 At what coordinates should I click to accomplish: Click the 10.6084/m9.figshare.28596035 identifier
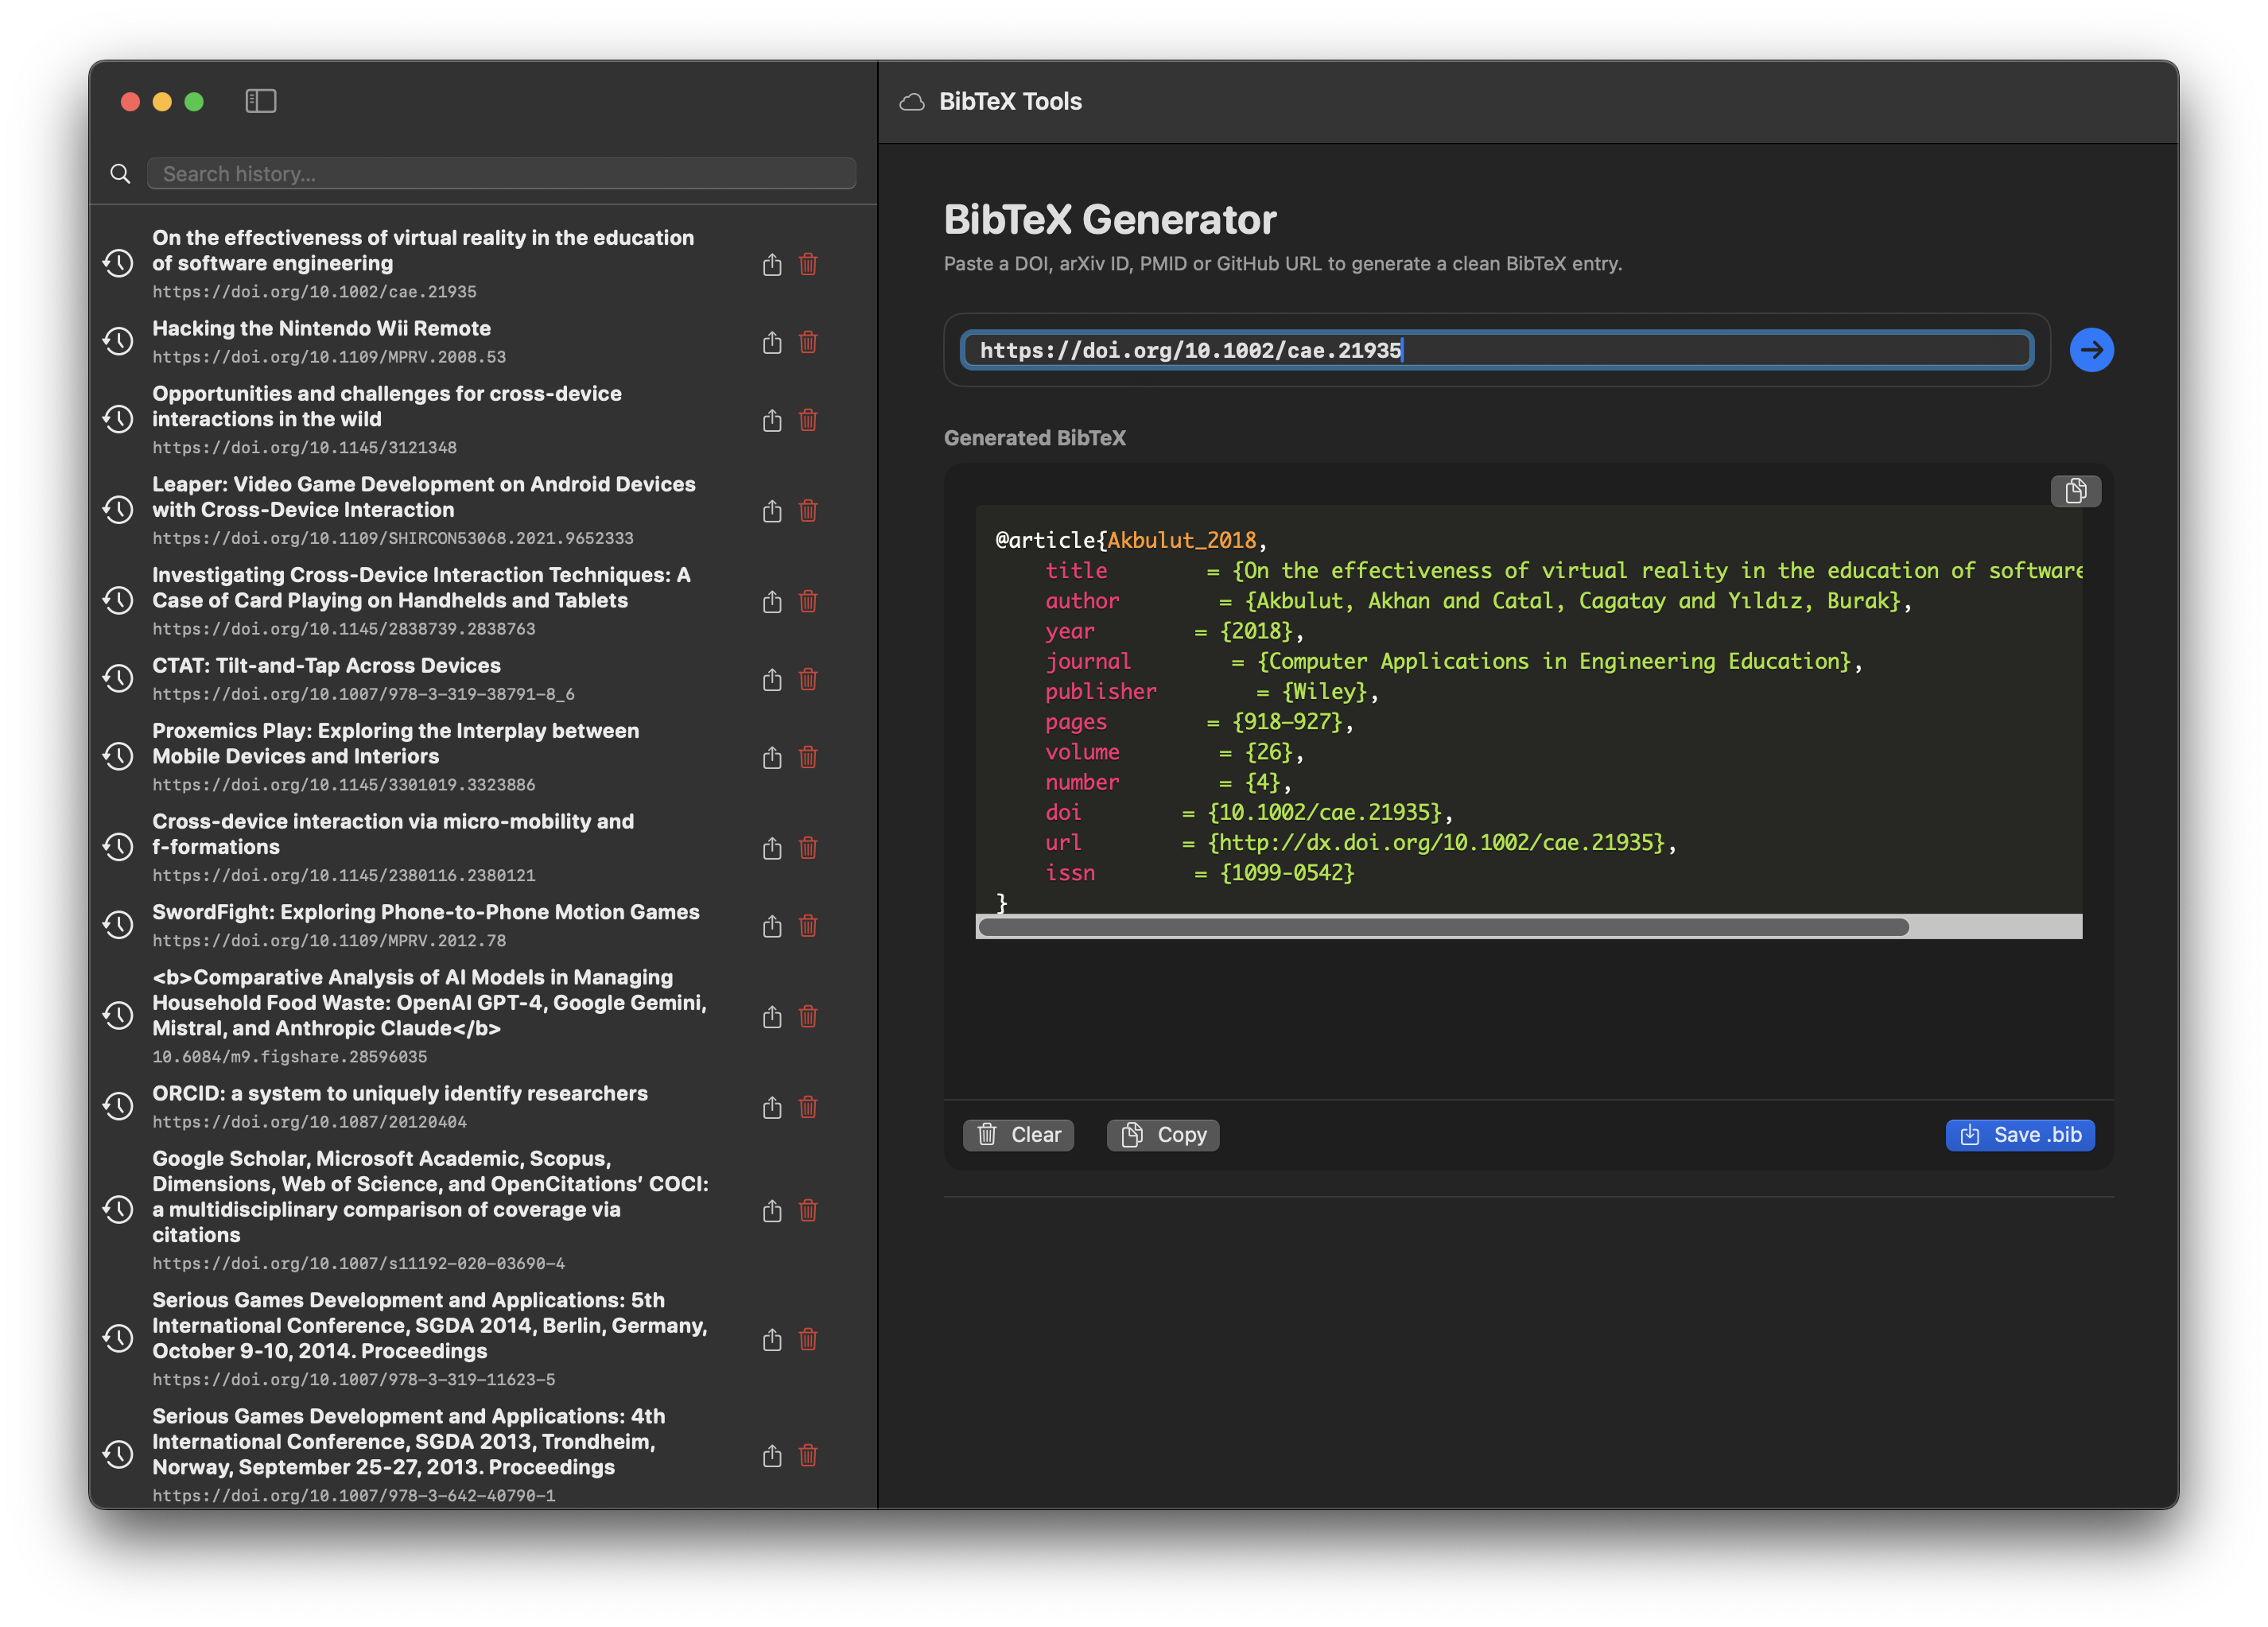[289, 1056]
